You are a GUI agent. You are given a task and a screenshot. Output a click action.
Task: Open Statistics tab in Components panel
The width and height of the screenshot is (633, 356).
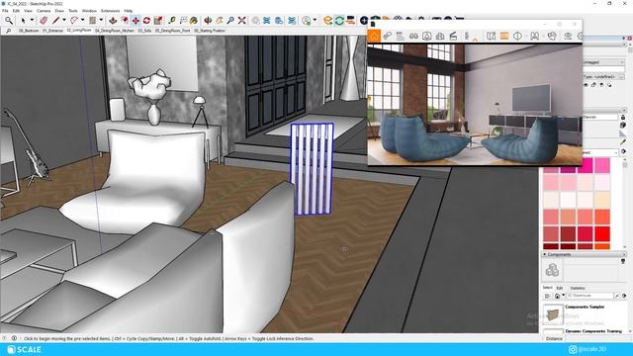pyautogui.click(x=577, y=288)
